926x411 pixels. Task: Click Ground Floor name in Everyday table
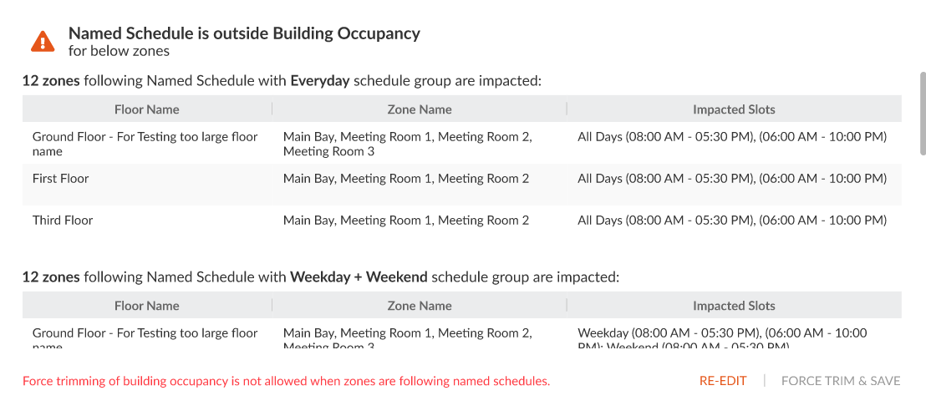pyautogui.click(x=145, y=144)
